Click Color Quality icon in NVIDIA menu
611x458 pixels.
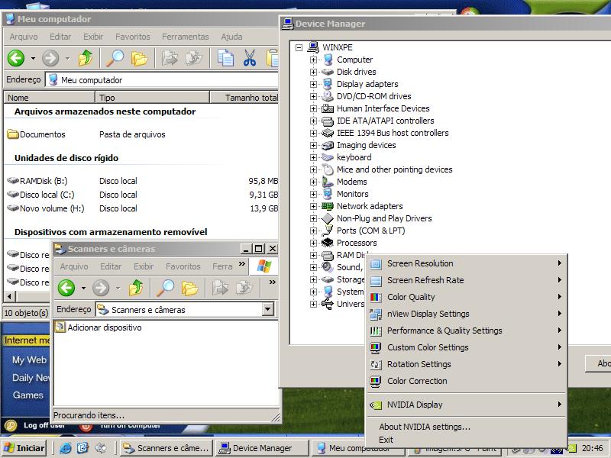coord(376,297)
